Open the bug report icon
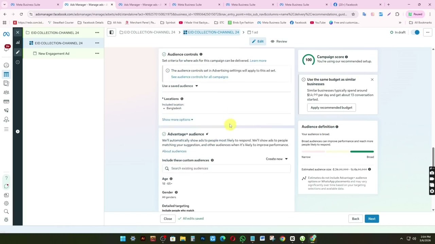Screen dimensions: 435x244 (x=6, y=220)
